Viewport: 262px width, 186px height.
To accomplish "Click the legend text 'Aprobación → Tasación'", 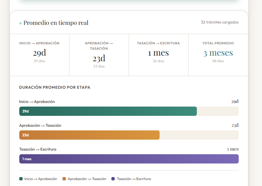I will [87, 179].
